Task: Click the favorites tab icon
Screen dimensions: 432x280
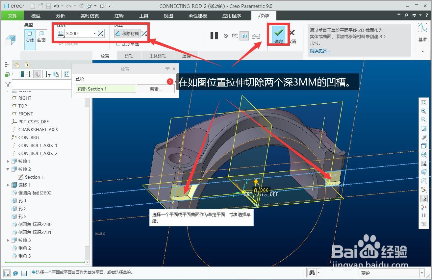Action: [x=27, y=65]
